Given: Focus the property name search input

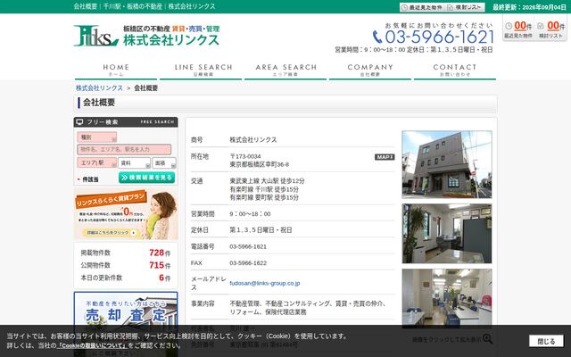Looking at the screenshot, I should (x=124, y=149).
